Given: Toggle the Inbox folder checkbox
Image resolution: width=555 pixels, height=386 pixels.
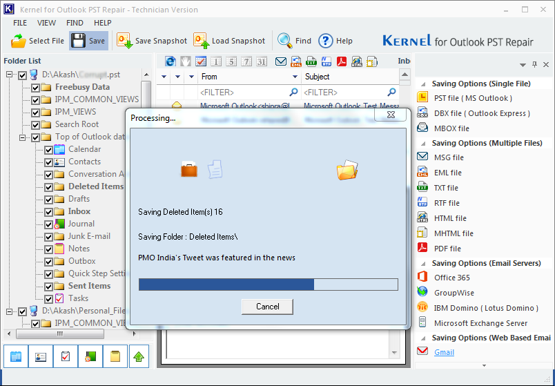Looking at the screenshot, I should pyautogui.click(x=48, y=212).
